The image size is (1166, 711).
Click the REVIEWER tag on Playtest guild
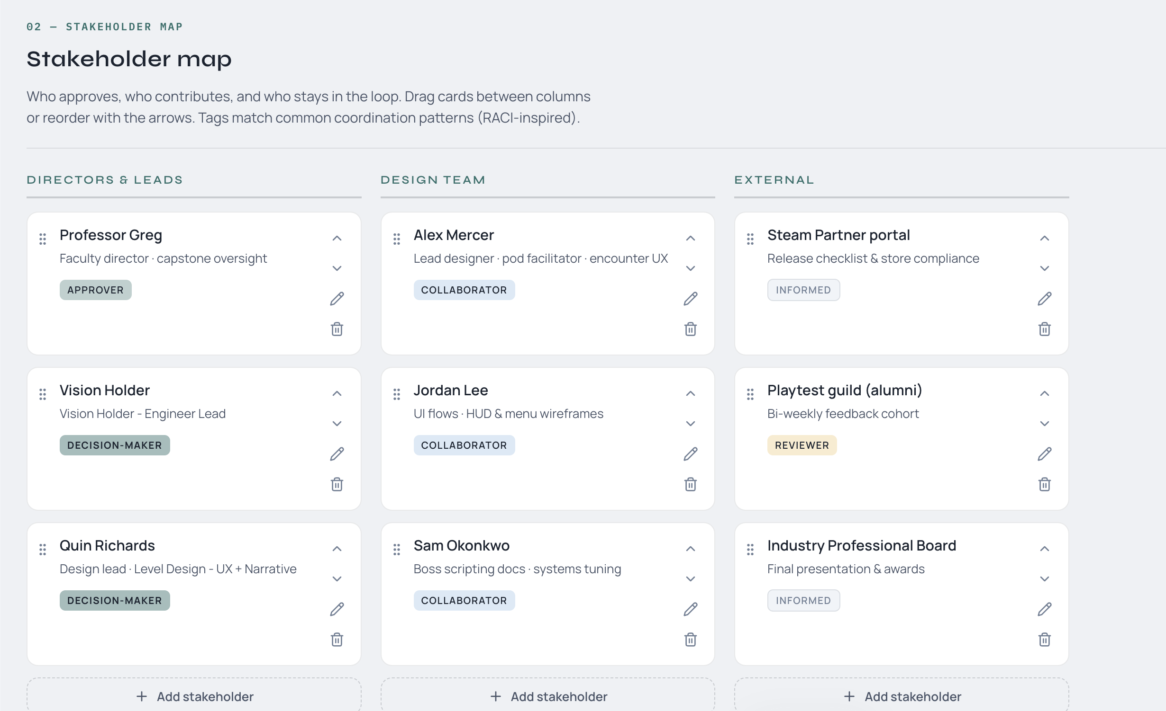(x=802, y=445)
